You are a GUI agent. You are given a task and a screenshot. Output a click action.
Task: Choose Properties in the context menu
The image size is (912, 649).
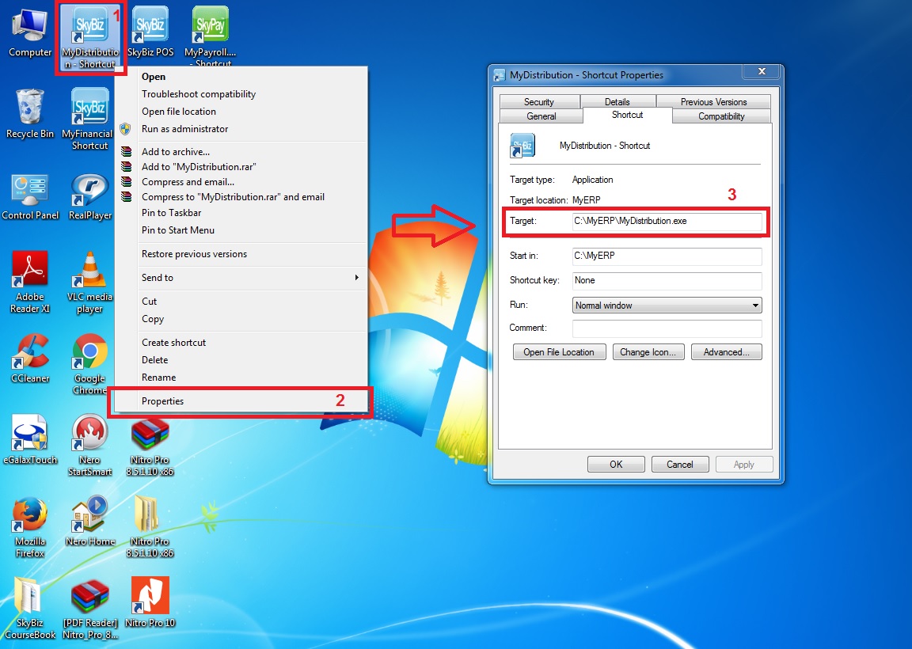coord(163,401)
